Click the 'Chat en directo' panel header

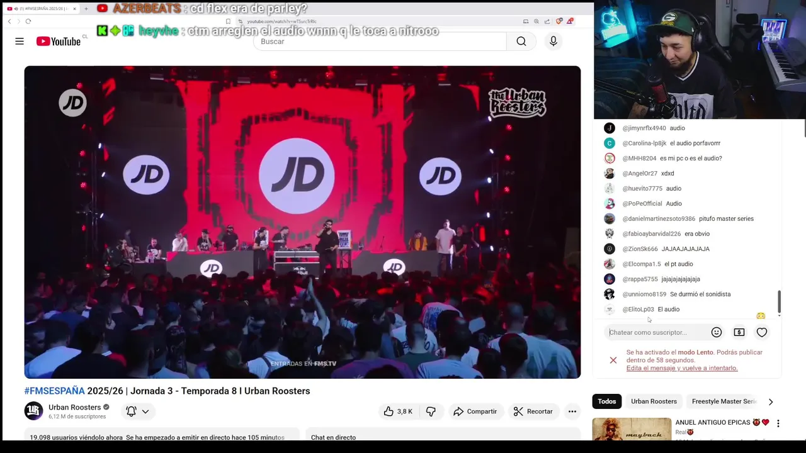click(x=443, y=435)
